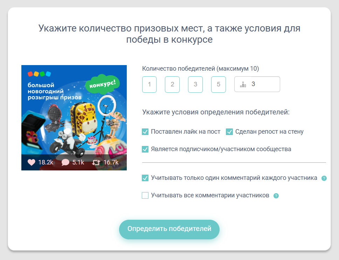Click help icon next to one-comment option

click(324, 178)
